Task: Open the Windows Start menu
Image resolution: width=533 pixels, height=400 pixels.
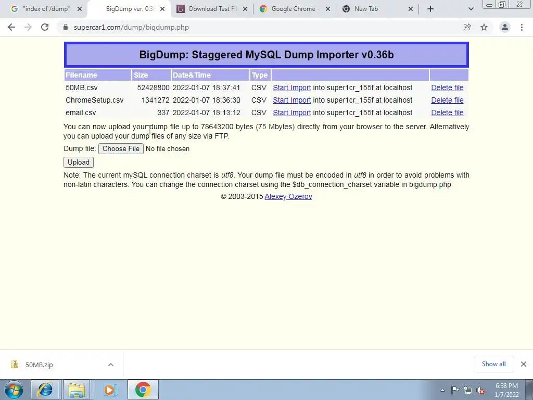Action: [x=14, y=390]
